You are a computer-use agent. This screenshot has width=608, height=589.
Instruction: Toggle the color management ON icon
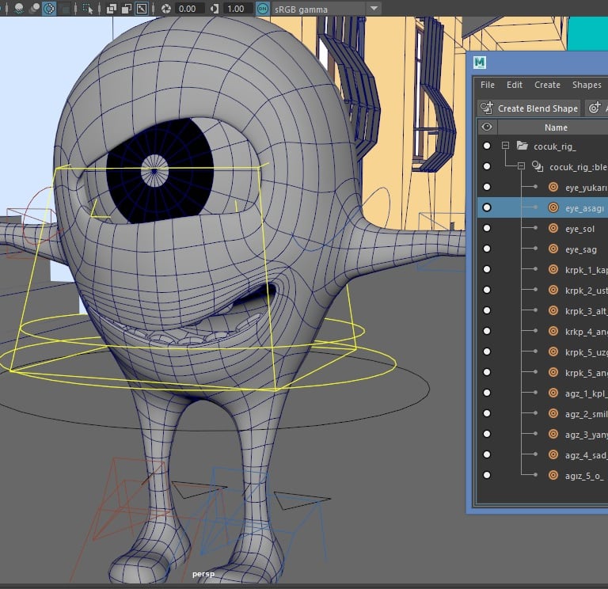(x=262, y=9)
